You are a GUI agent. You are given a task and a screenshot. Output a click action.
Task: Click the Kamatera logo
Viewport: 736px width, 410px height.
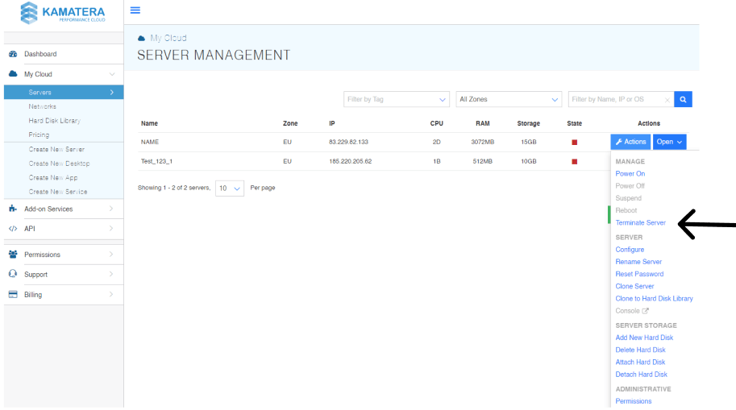coord(62,14)
